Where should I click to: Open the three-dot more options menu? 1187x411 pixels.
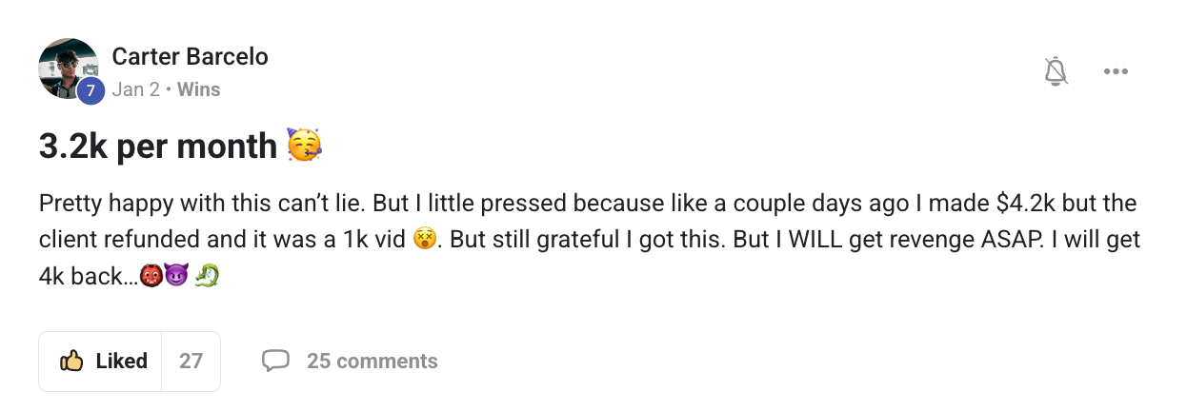[x=1116, y=71]
